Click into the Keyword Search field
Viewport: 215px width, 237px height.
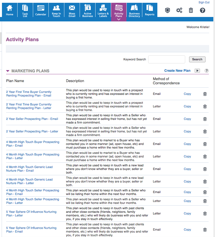click(167, 59)
